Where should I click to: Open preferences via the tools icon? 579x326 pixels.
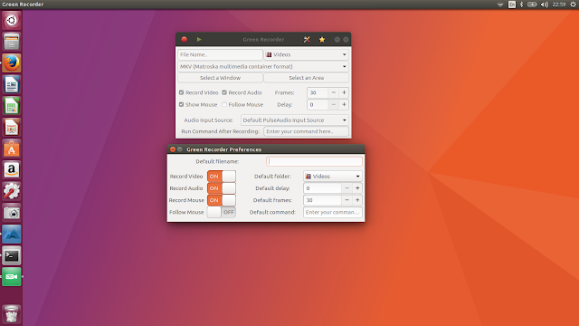(x=307, y=40)
